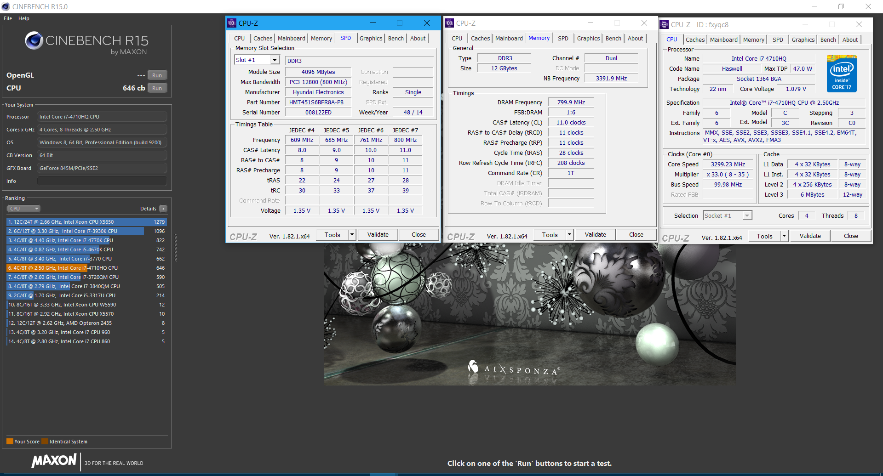The image size is (883, 476).
Task: Click Tools button in Memory CPU-Z window
Action: pyautogui.click(x=550, y=235)
